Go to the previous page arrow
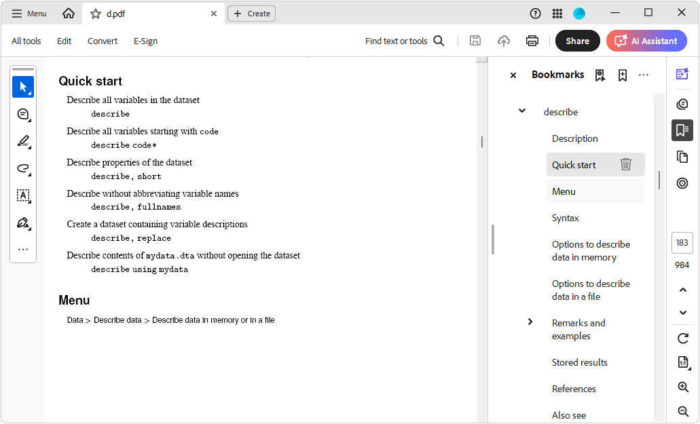 tap(683, 290)
